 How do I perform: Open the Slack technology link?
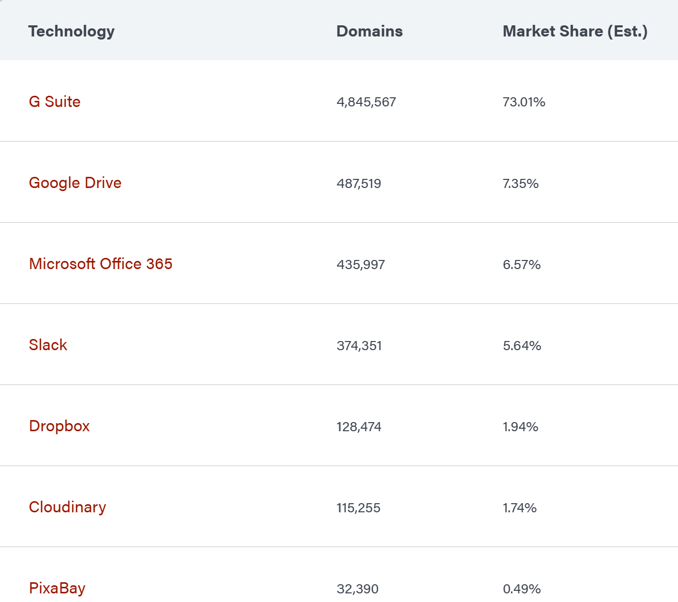point(48,345)
